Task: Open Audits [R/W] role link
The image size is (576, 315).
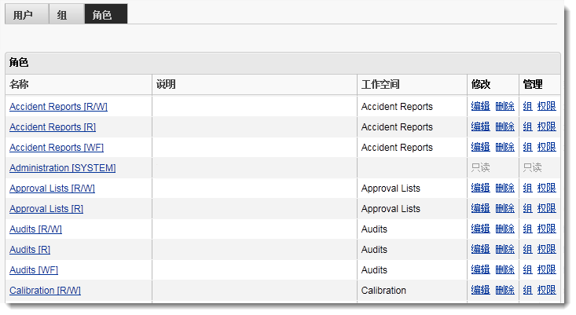Action: pos(35,229)
